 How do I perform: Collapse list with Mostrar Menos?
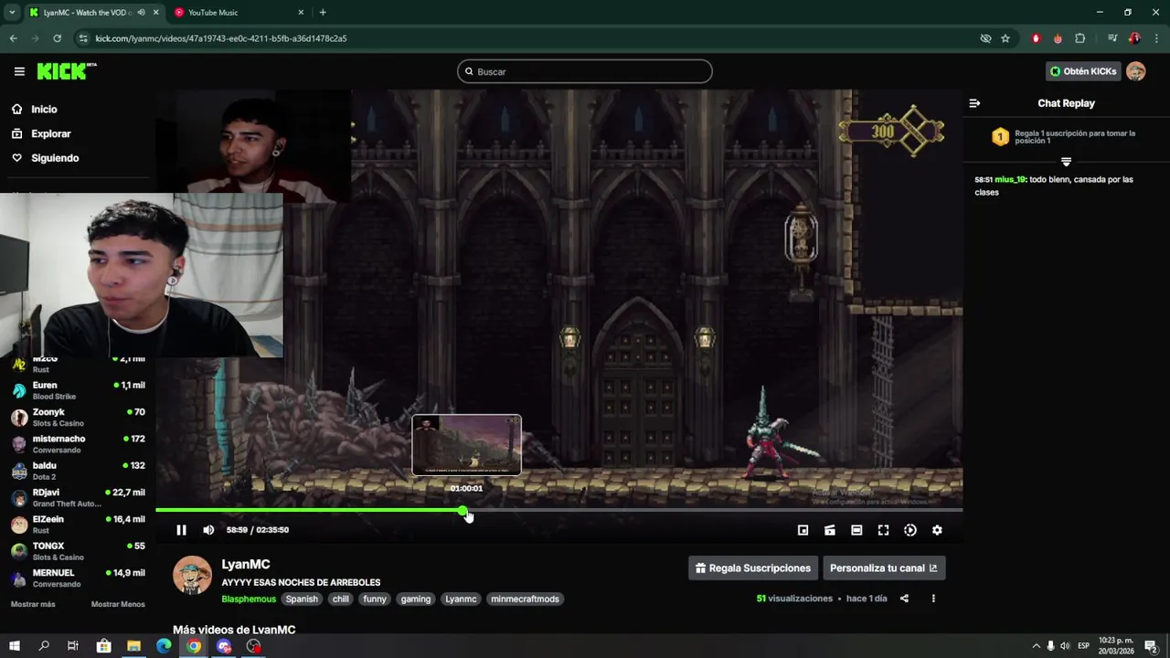(x=118, y=604)
